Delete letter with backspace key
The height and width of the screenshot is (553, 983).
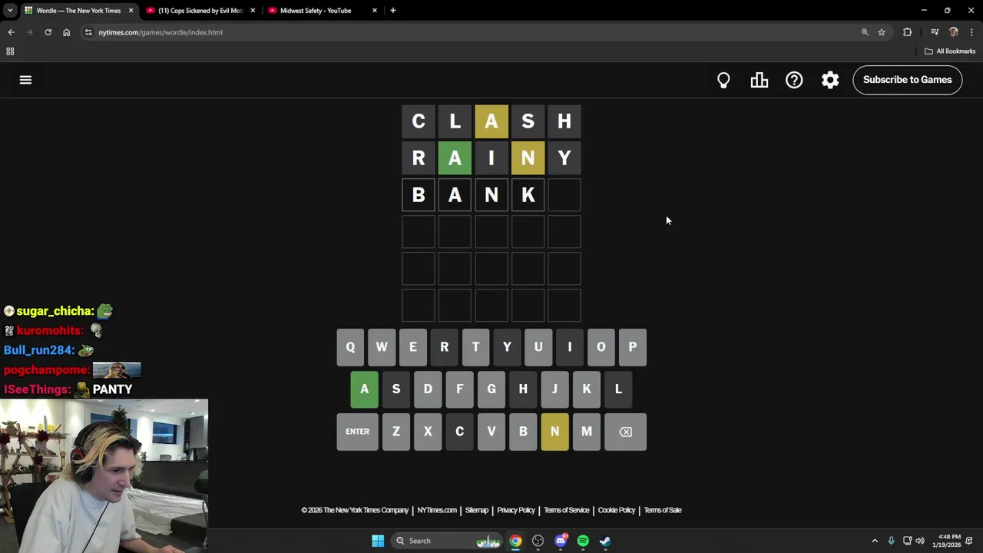[x=625, y=432]
